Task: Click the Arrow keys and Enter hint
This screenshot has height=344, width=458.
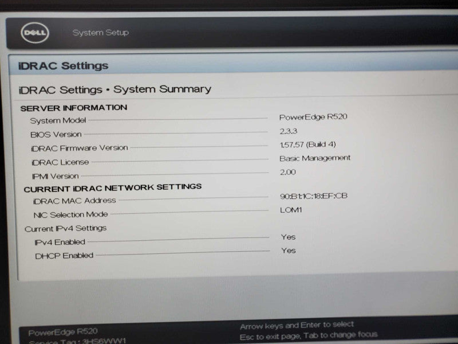Action: pos(297,325)
